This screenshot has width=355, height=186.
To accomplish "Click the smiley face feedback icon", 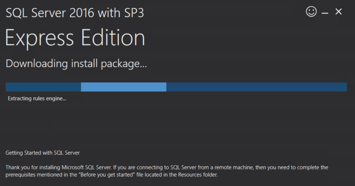I will tap(311, 12).
